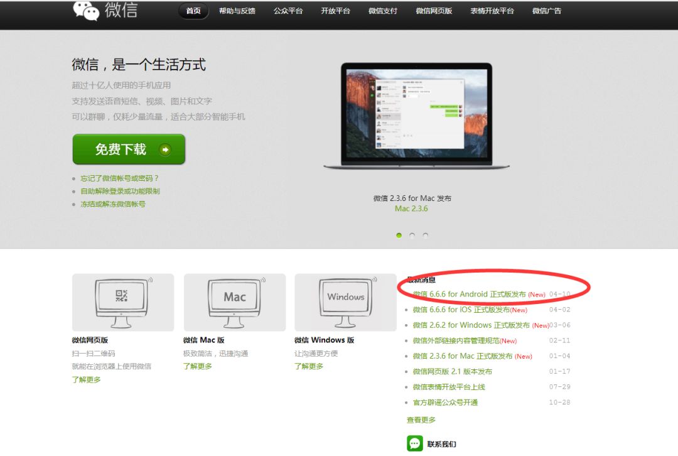Viewport: 678px width, 456px height.
Task: Open 微信网页版 in the top navigation
Action: click(434, 11)
